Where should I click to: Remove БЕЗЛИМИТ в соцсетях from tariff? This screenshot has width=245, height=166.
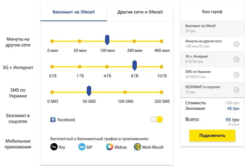[236, 90]
